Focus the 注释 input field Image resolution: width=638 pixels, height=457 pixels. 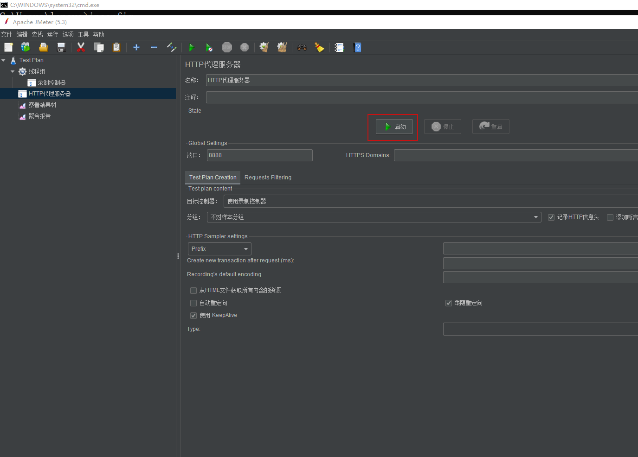click(422, 97)
